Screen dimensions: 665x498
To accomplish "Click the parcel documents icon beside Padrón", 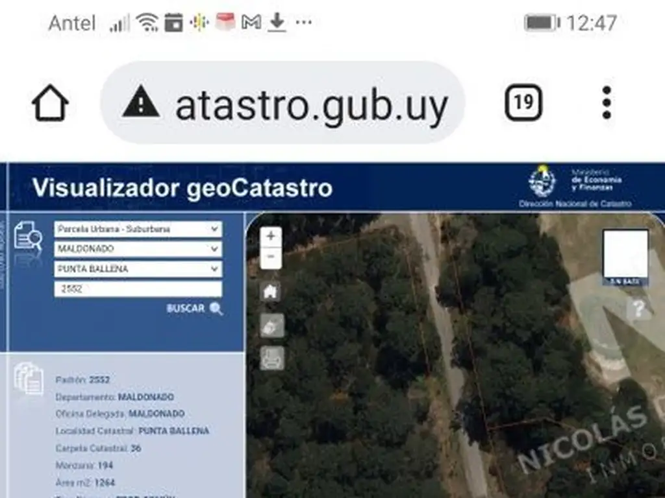I will click(29, 379).
